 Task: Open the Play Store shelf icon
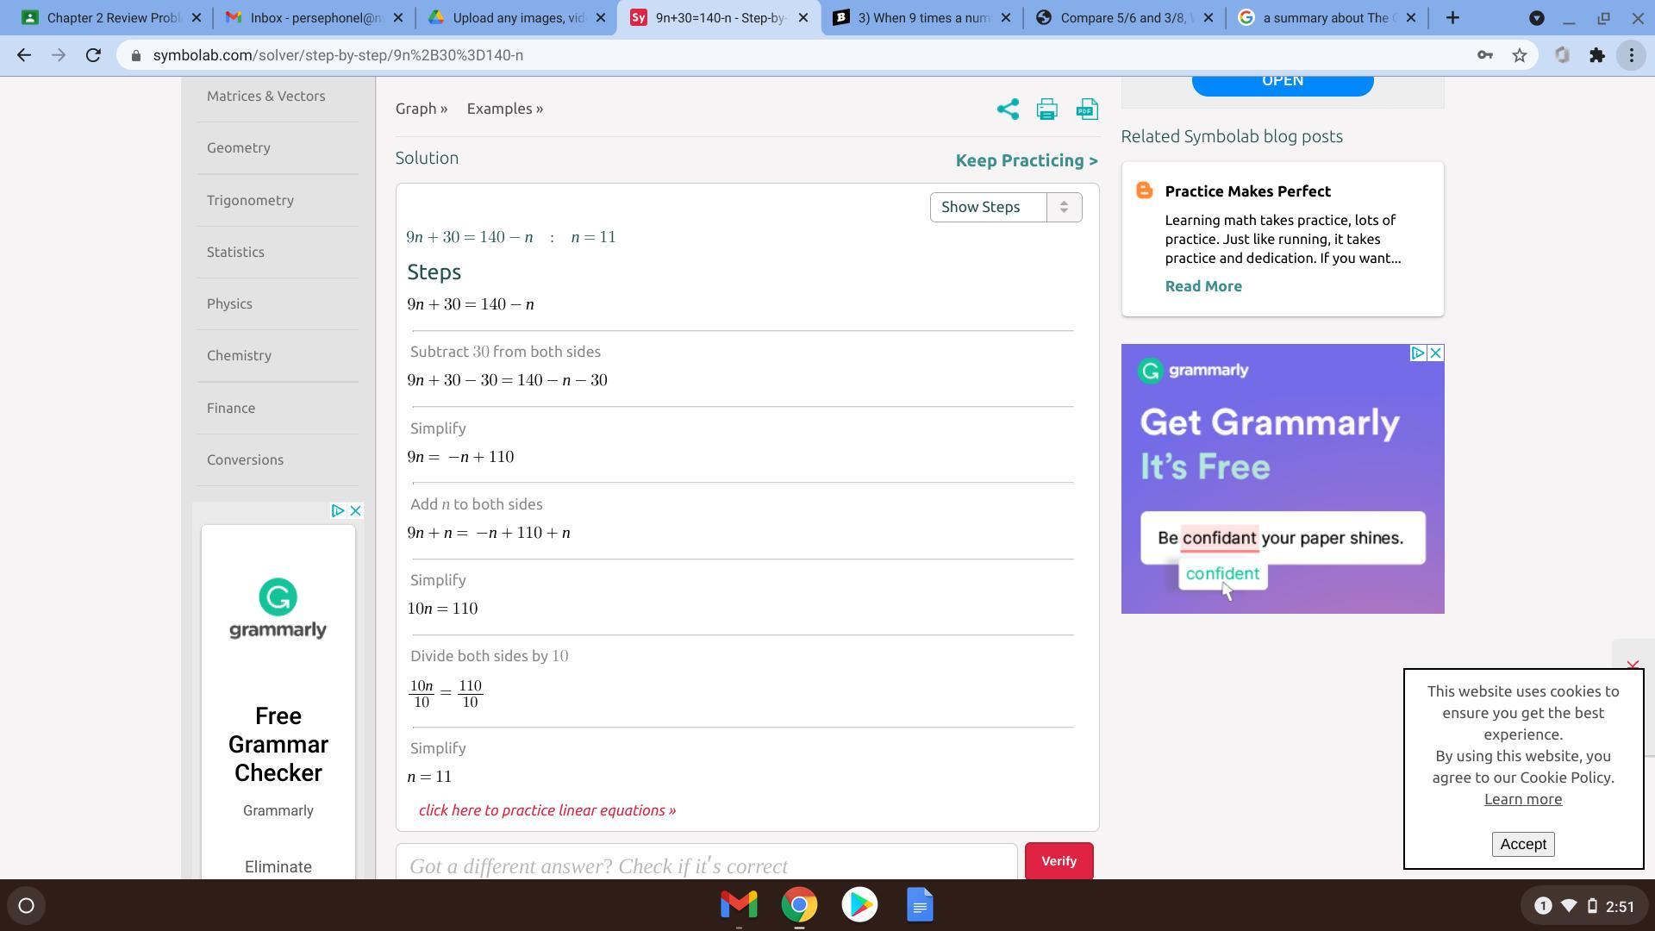click(859, 904)
